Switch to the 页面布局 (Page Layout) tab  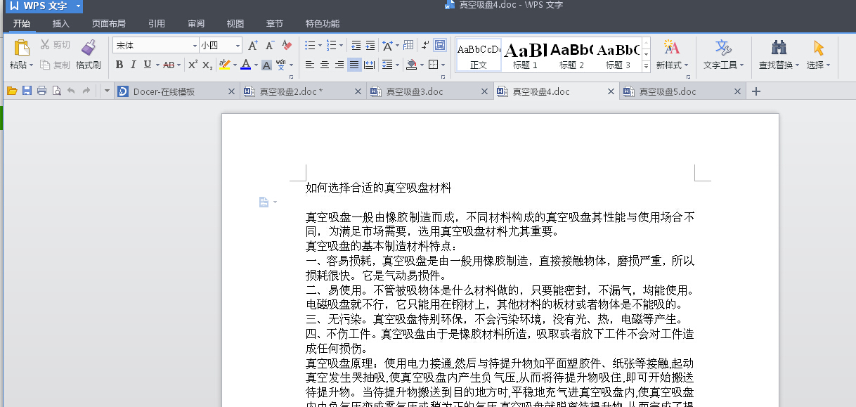click(109, 23)
